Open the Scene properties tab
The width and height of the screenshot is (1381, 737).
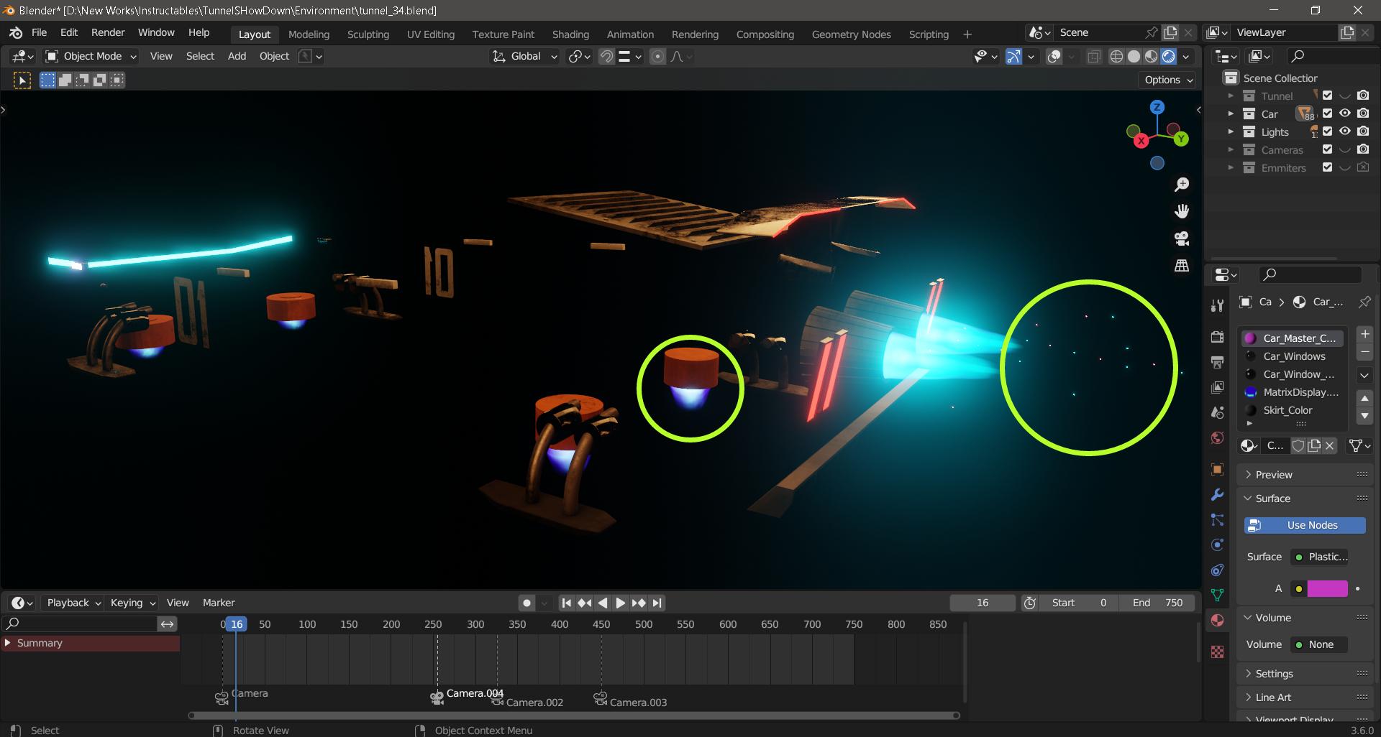click(x=1217, y=412)
